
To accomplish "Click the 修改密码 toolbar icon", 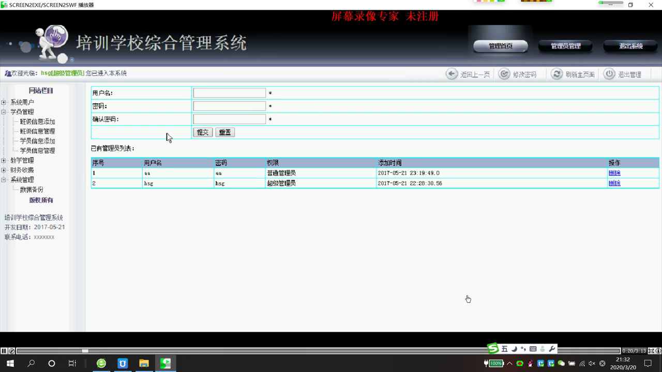I will (x=504, y=74).
